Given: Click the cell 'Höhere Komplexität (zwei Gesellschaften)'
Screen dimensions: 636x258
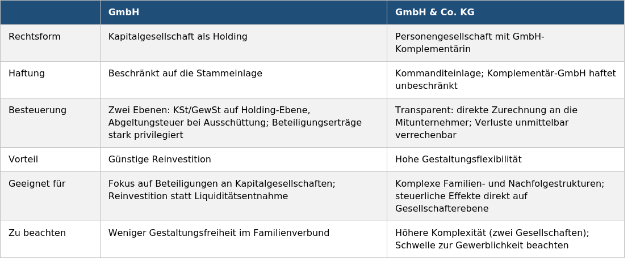Looking at the screenshot, I should coord(505,239).
